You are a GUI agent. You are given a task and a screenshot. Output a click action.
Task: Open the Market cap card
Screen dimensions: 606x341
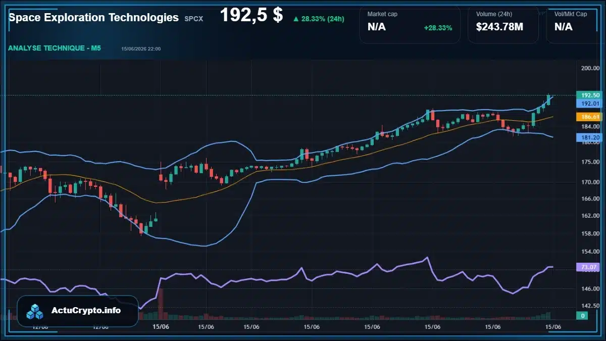point(410,24)
